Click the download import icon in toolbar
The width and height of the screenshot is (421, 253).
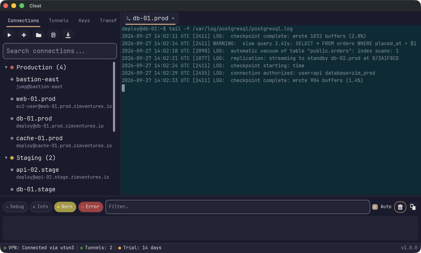point(68,35)
